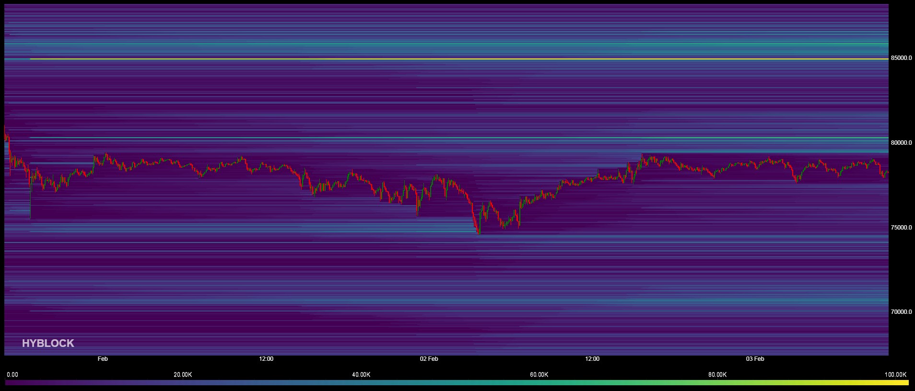Click the 85000.0 price axis label
The image size is (915, 391).
[x=901, y=58]
